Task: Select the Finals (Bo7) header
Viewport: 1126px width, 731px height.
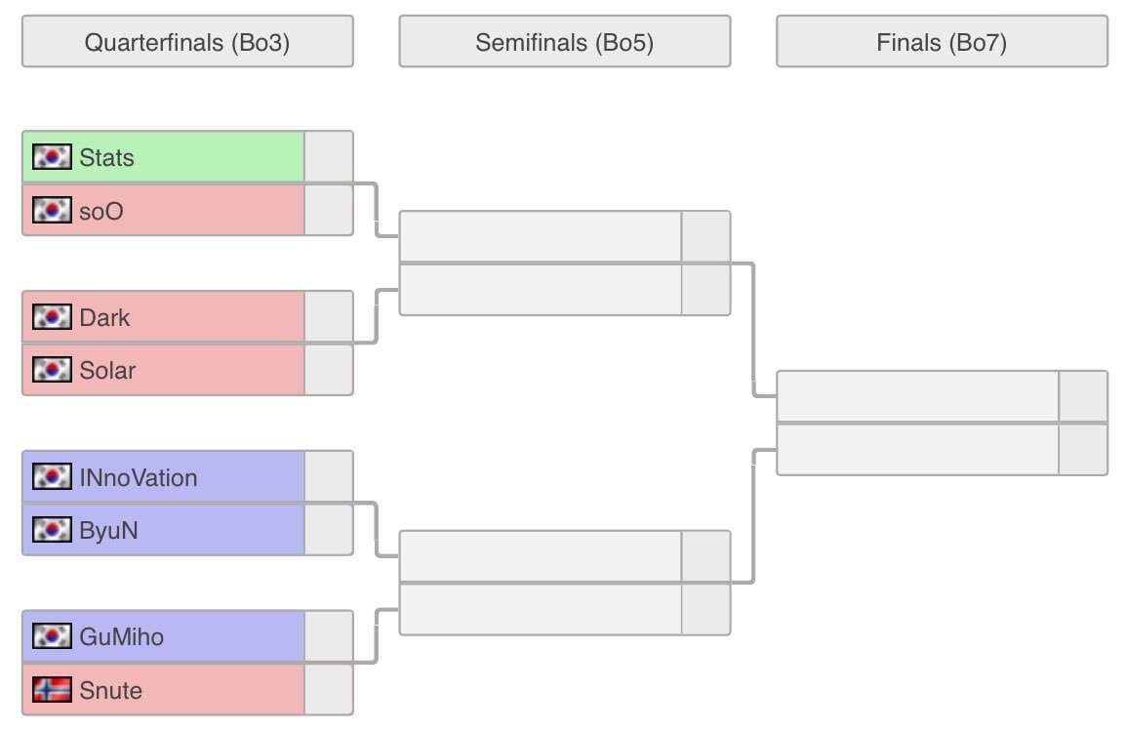Action: click(x=942, y=42)
